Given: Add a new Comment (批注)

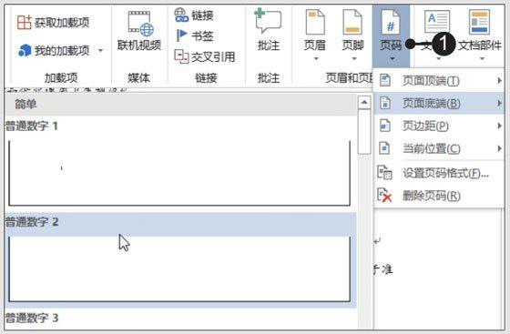Looking at the screenshot, I should (x=269, y=30).
